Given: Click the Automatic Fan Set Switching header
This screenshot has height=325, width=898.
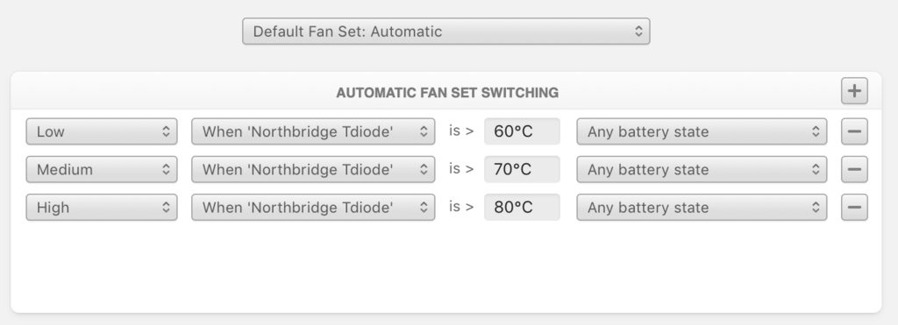Looking at the screenshot, I should tap(447, 93).
